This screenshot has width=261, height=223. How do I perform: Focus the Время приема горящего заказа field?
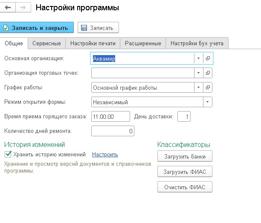tap(110, 117)
